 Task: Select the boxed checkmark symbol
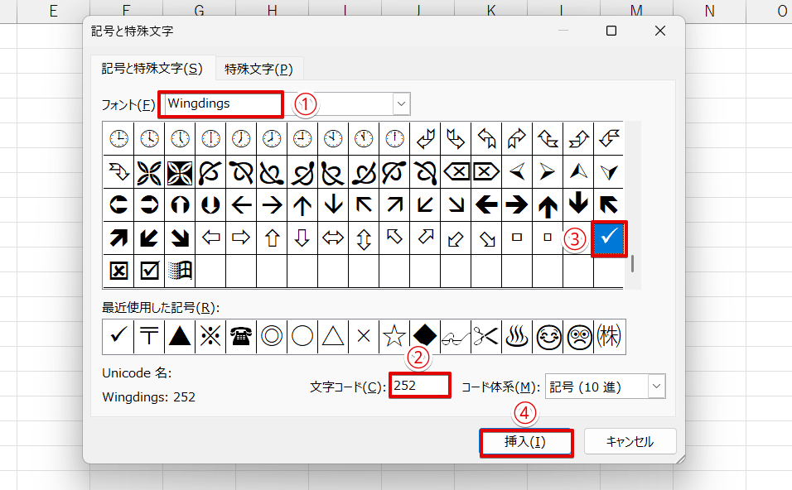click(x=149, y=271)
